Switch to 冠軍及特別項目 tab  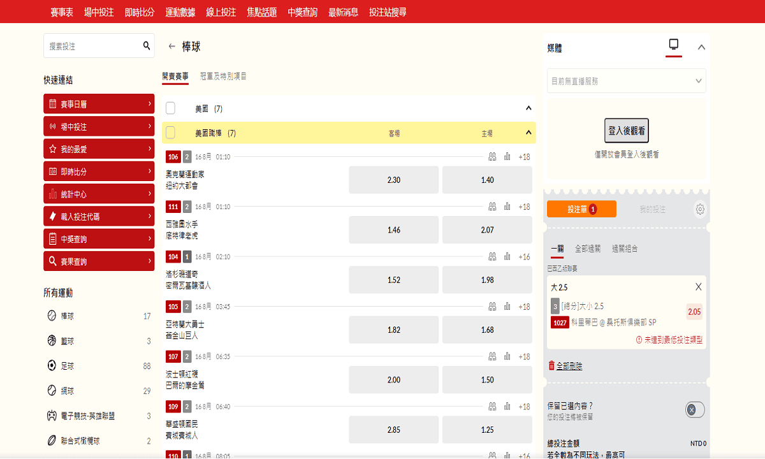pyautogui.click(x=223, y=76)
